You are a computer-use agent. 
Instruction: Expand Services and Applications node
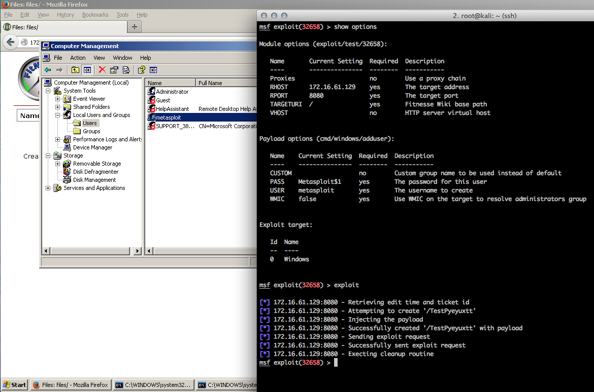coord(48,188)
